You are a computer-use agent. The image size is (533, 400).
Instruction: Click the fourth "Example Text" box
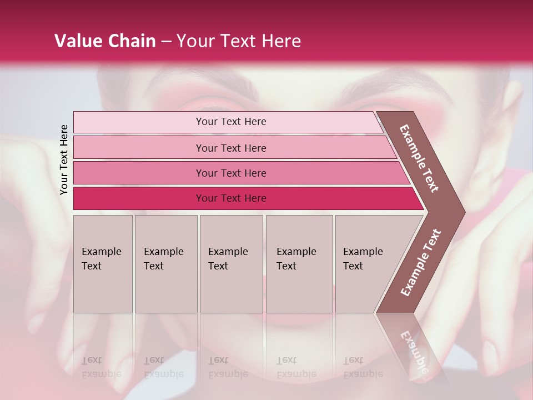(299, 264)
